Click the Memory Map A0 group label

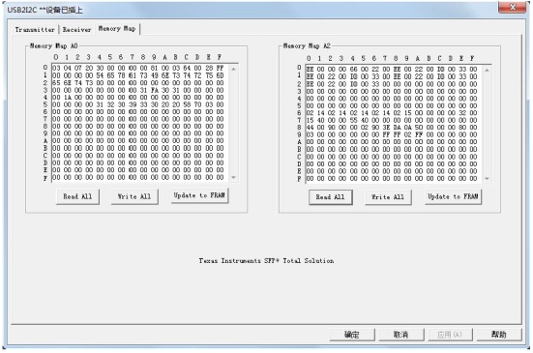click(54, 45)
